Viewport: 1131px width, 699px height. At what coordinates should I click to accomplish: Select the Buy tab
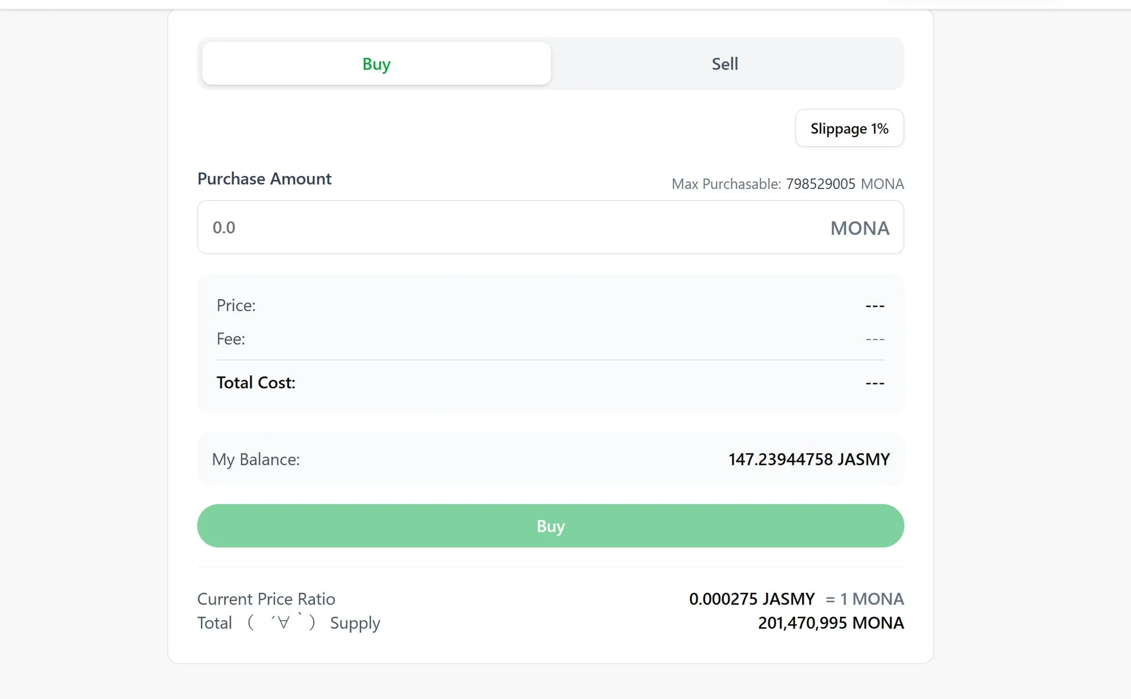tap(376, 64)
